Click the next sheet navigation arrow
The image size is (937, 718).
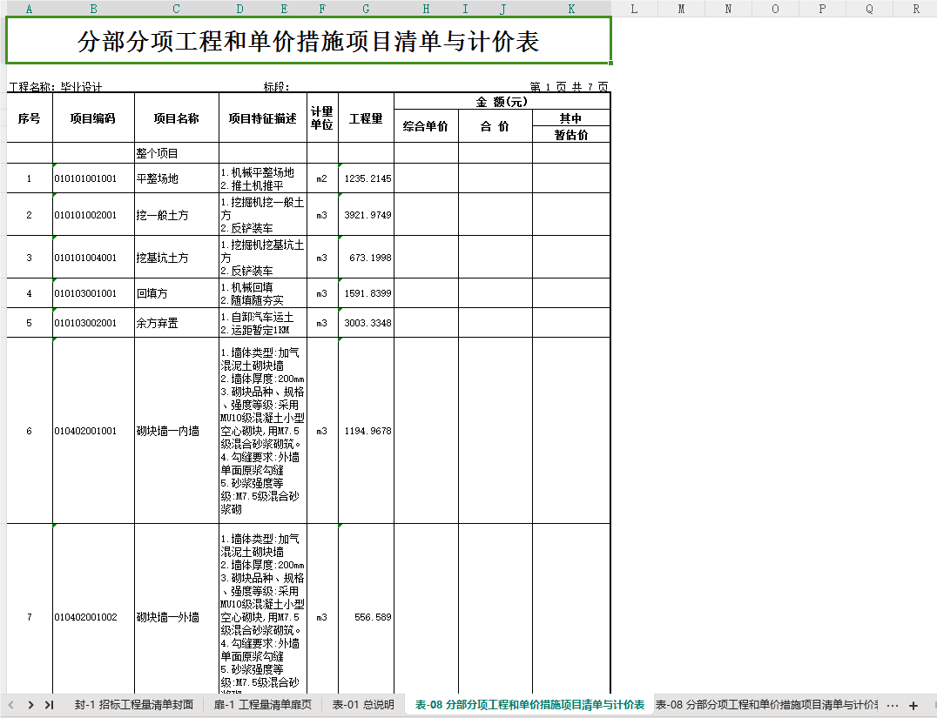[30, 705]
